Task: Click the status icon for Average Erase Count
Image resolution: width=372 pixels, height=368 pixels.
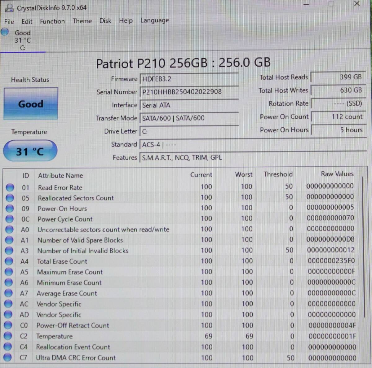Action: coord(8,293)
